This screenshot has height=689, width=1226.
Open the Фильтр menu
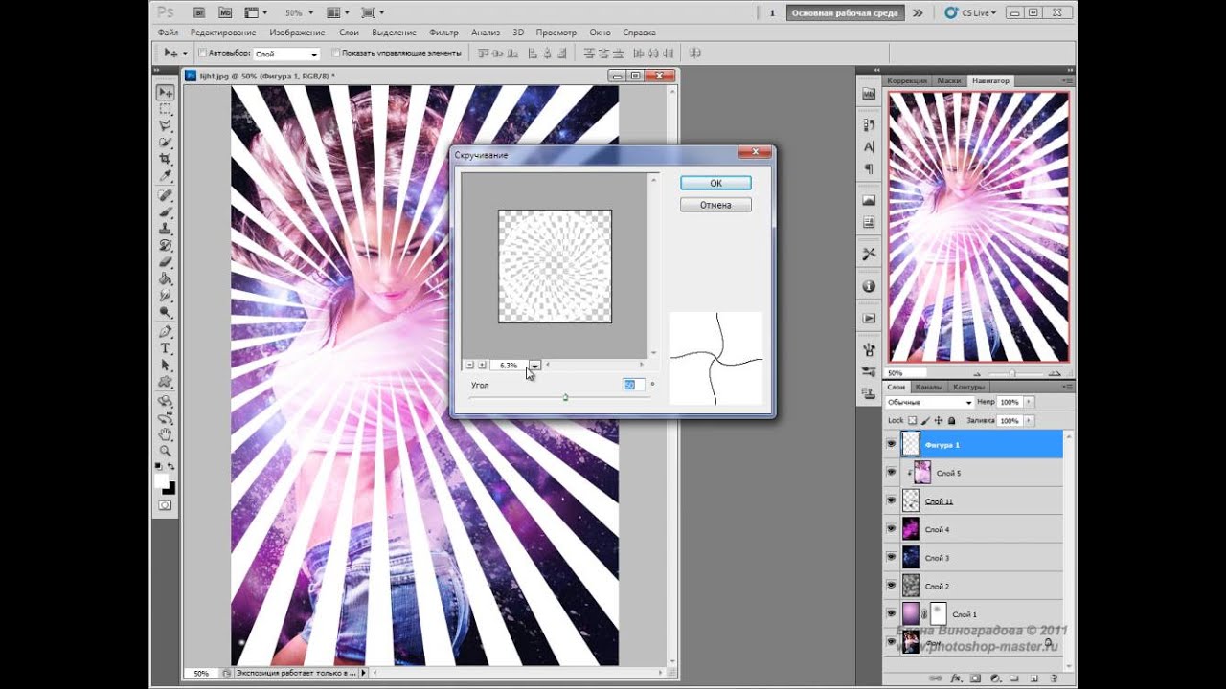(x=443, y=33)
